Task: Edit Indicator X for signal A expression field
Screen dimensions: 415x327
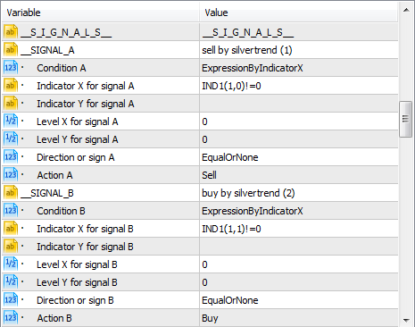Action: pos(299,86)
